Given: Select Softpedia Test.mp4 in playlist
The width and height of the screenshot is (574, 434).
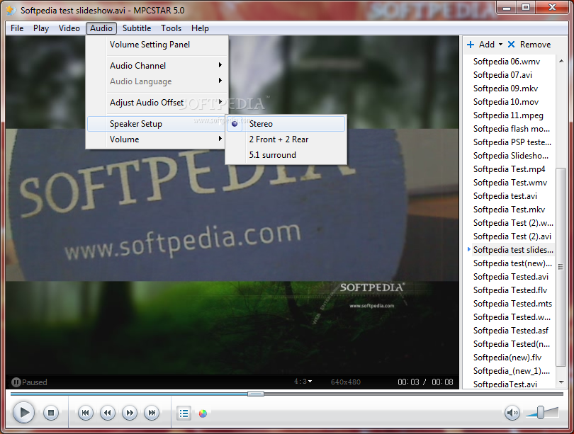Looking at the screenshot, I should coord(510,169).
